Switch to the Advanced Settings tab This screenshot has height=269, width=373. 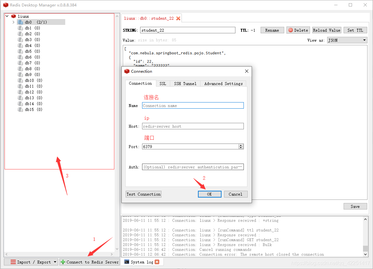[x=223, y=83]
